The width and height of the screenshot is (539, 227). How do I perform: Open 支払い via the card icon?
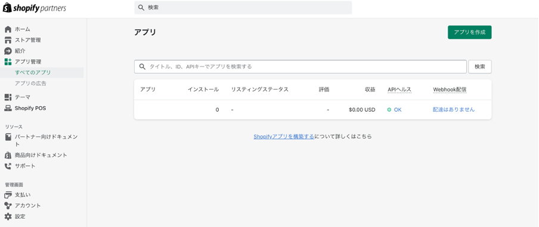[x=8, y=195]
